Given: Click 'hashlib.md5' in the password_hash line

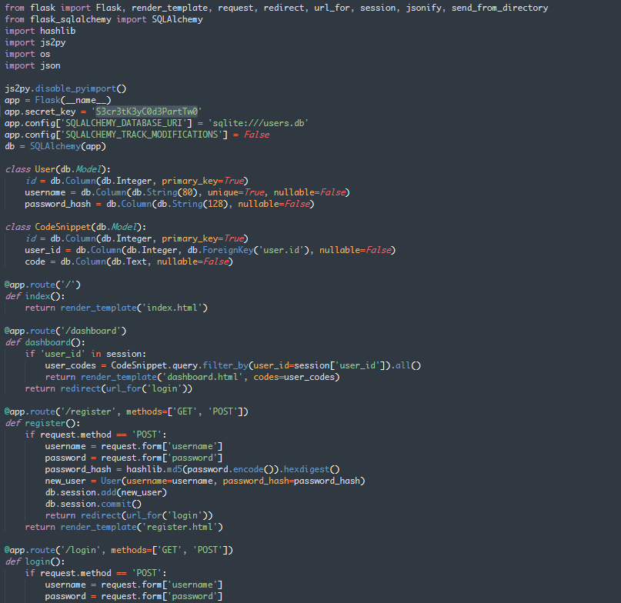Looking at the screenshot, I should pyautogui.click(x=154, y=470).
